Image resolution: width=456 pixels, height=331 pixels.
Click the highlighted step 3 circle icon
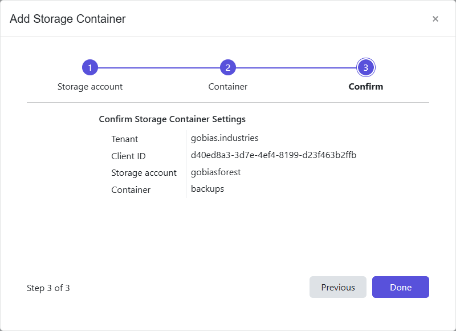click(365, 67)
